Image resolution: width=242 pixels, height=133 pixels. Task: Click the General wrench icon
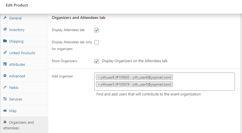pos(5,18)
